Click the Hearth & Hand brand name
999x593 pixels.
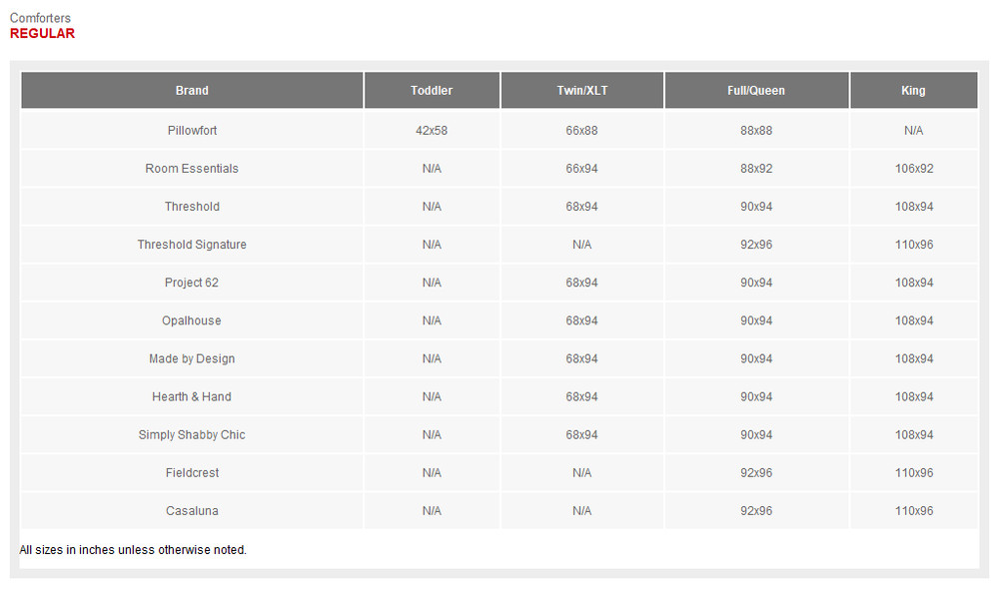(x=192, y=396)
